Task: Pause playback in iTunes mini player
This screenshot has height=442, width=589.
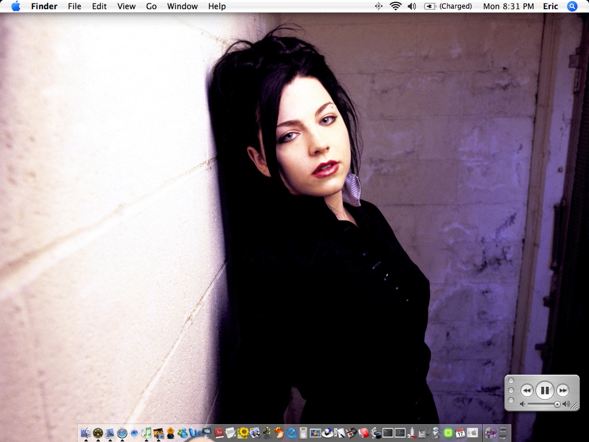Action: pyautogui.click(x=545, y=391)
